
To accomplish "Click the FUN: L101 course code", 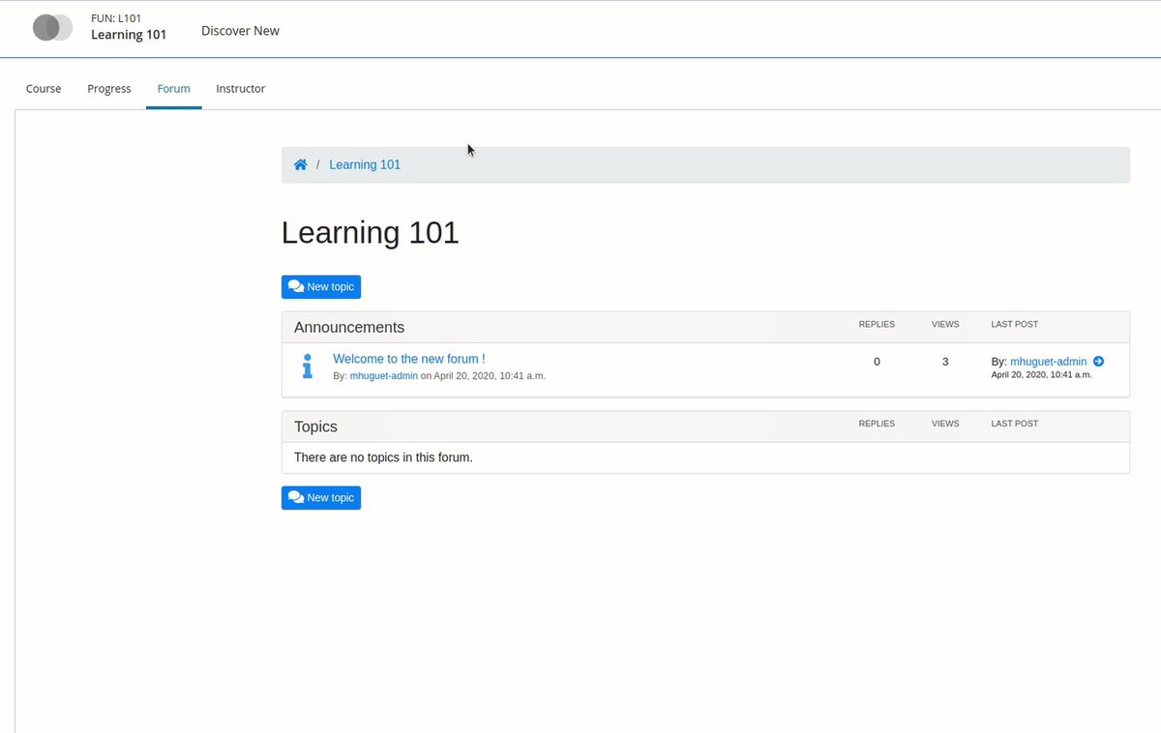I will tap(116, 17).
